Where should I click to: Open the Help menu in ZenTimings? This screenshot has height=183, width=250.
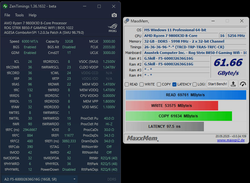pyautogui.click(x=33, y=15)
